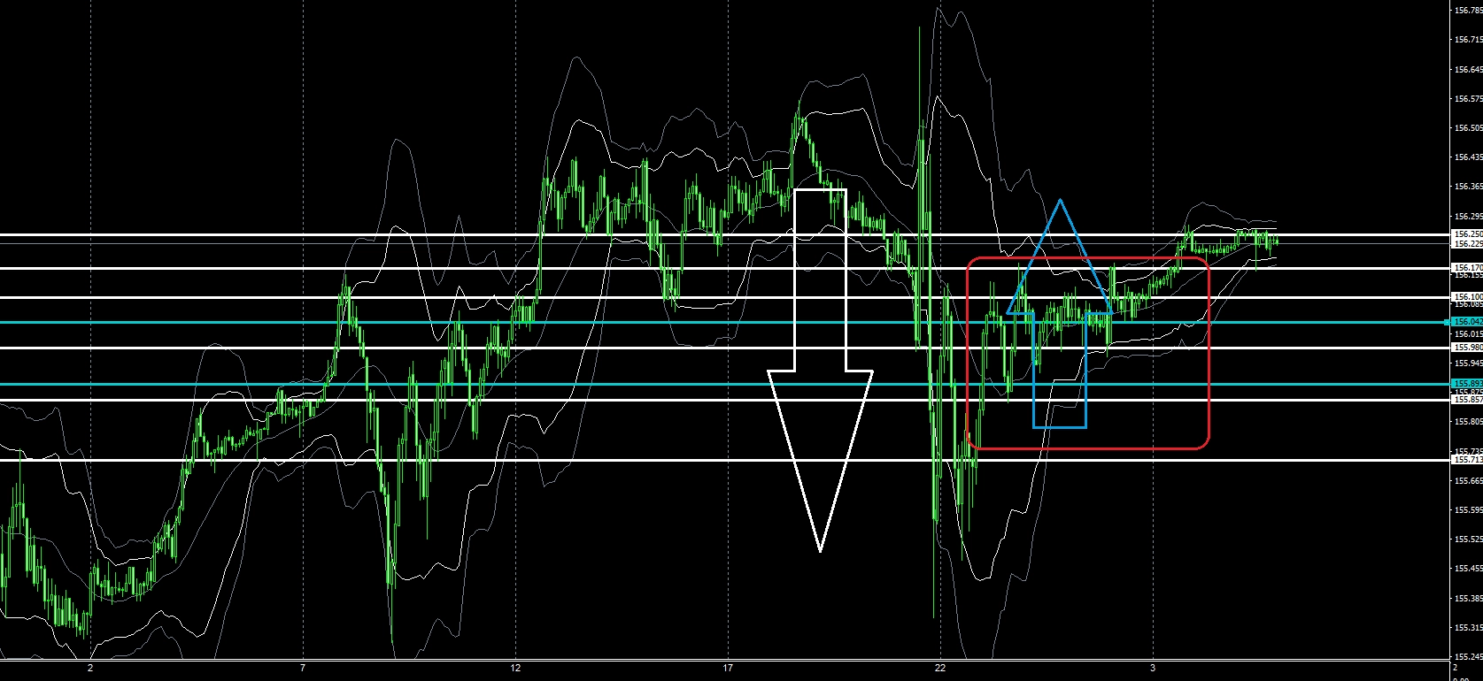Click the 156.229 current price label

[1467, 243]
